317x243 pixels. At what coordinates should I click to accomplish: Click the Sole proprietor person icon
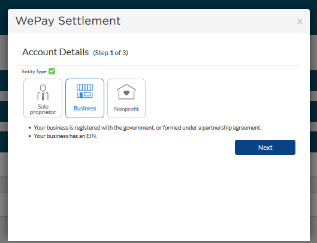43,92
